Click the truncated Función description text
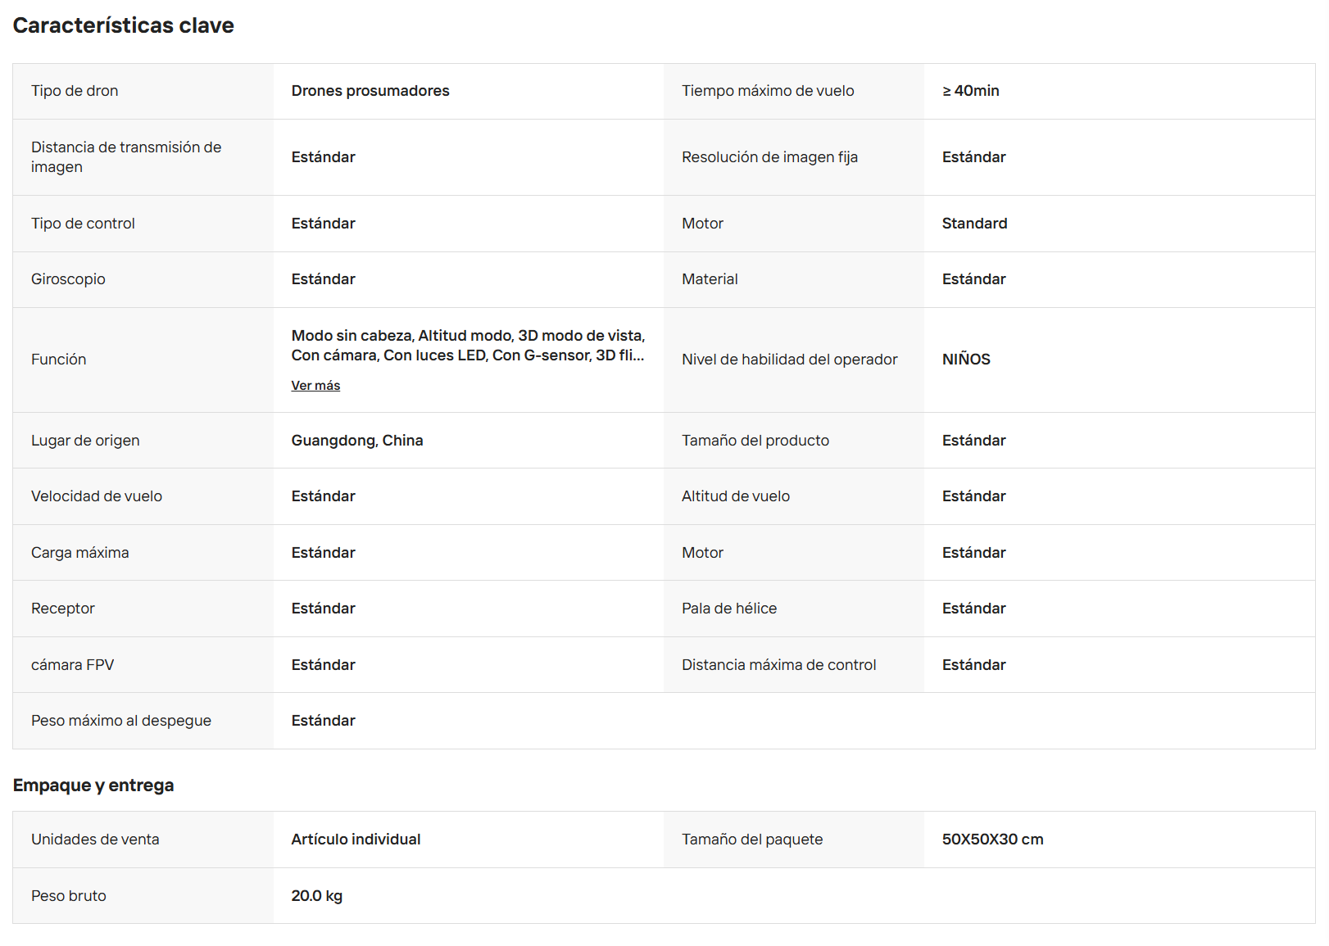 coord(468,346)
